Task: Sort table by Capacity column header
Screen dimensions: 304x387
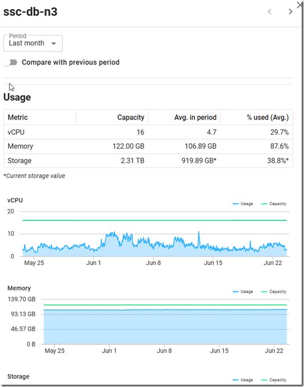Action: [130, 117]
